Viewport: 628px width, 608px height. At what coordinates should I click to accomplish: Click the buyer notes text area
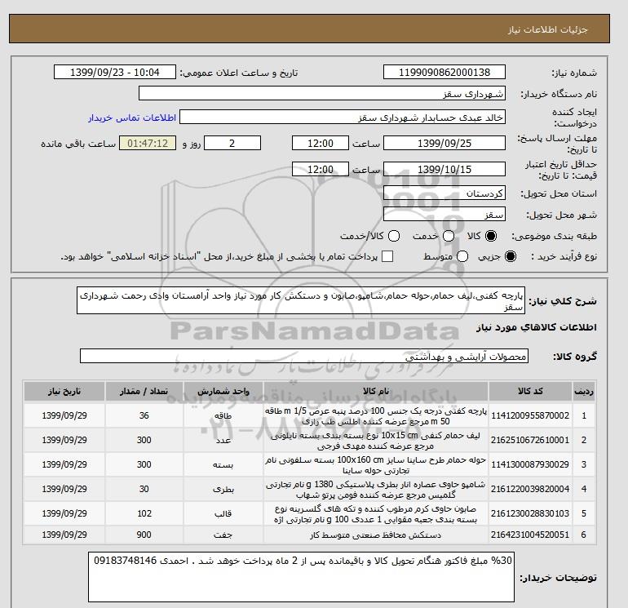pos(301,577)
